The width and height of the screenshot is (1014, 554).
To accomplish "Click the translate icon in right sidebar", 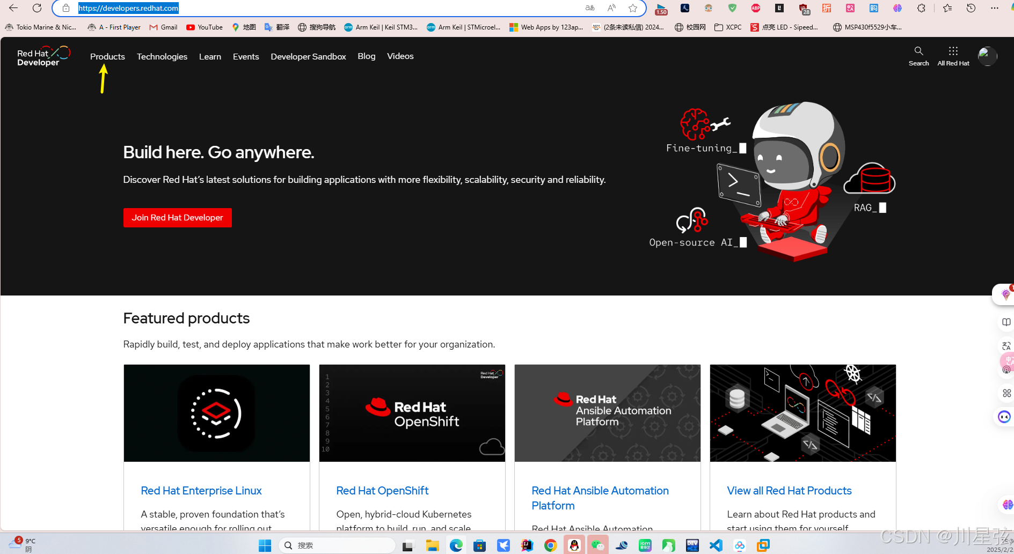I will coord(1006,346).
